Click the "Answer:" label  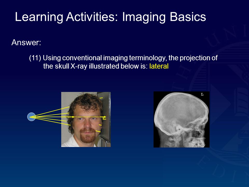click(26, 42)
